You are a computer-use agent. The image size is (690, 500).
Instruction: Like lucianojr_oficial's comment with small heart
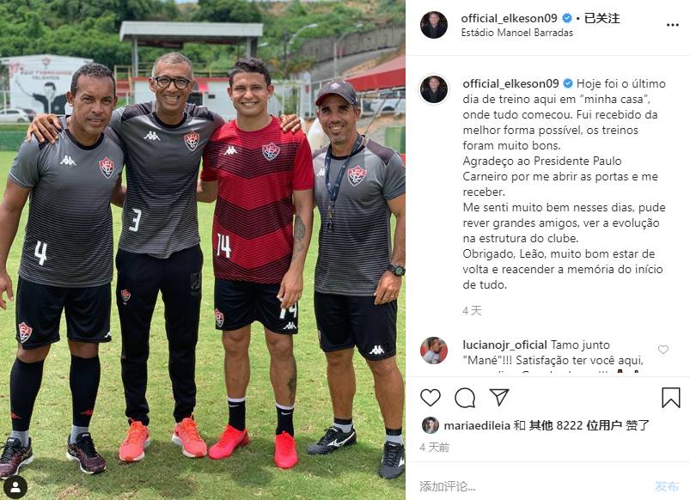click(663, 350)
